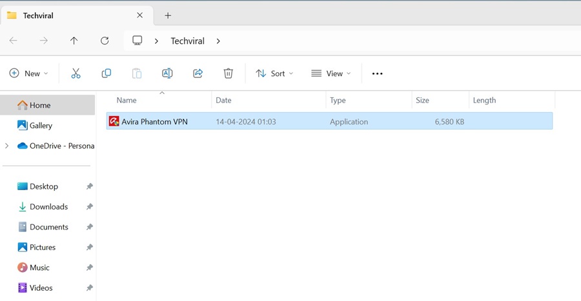
Task: Click the Rename icon
Action: tap(167, 73)
